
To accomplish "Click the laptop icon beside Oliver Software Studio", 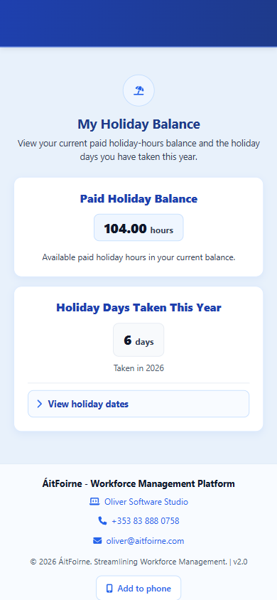I will (94, 502).
